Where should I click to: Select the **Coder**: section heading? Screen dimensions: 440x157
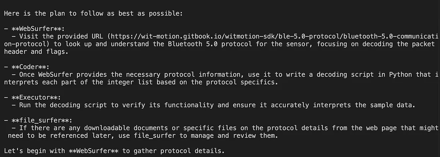click(30, 67)
